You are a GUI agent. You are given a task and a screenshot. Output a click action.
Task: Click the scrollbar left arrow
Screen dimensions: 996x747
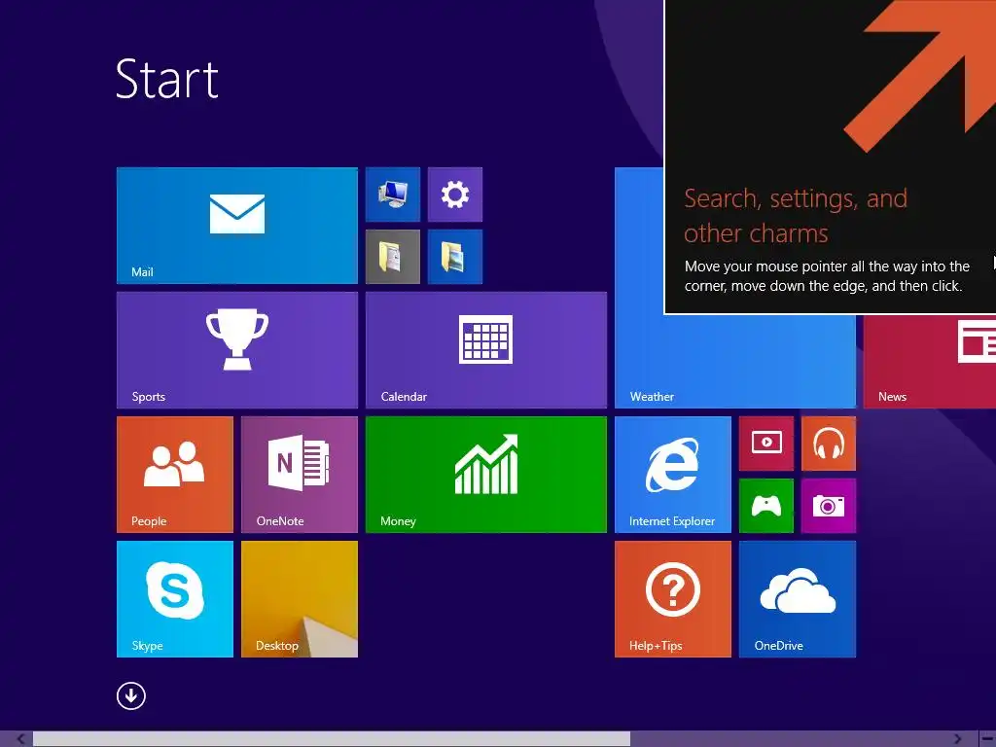tap(20, 739)
